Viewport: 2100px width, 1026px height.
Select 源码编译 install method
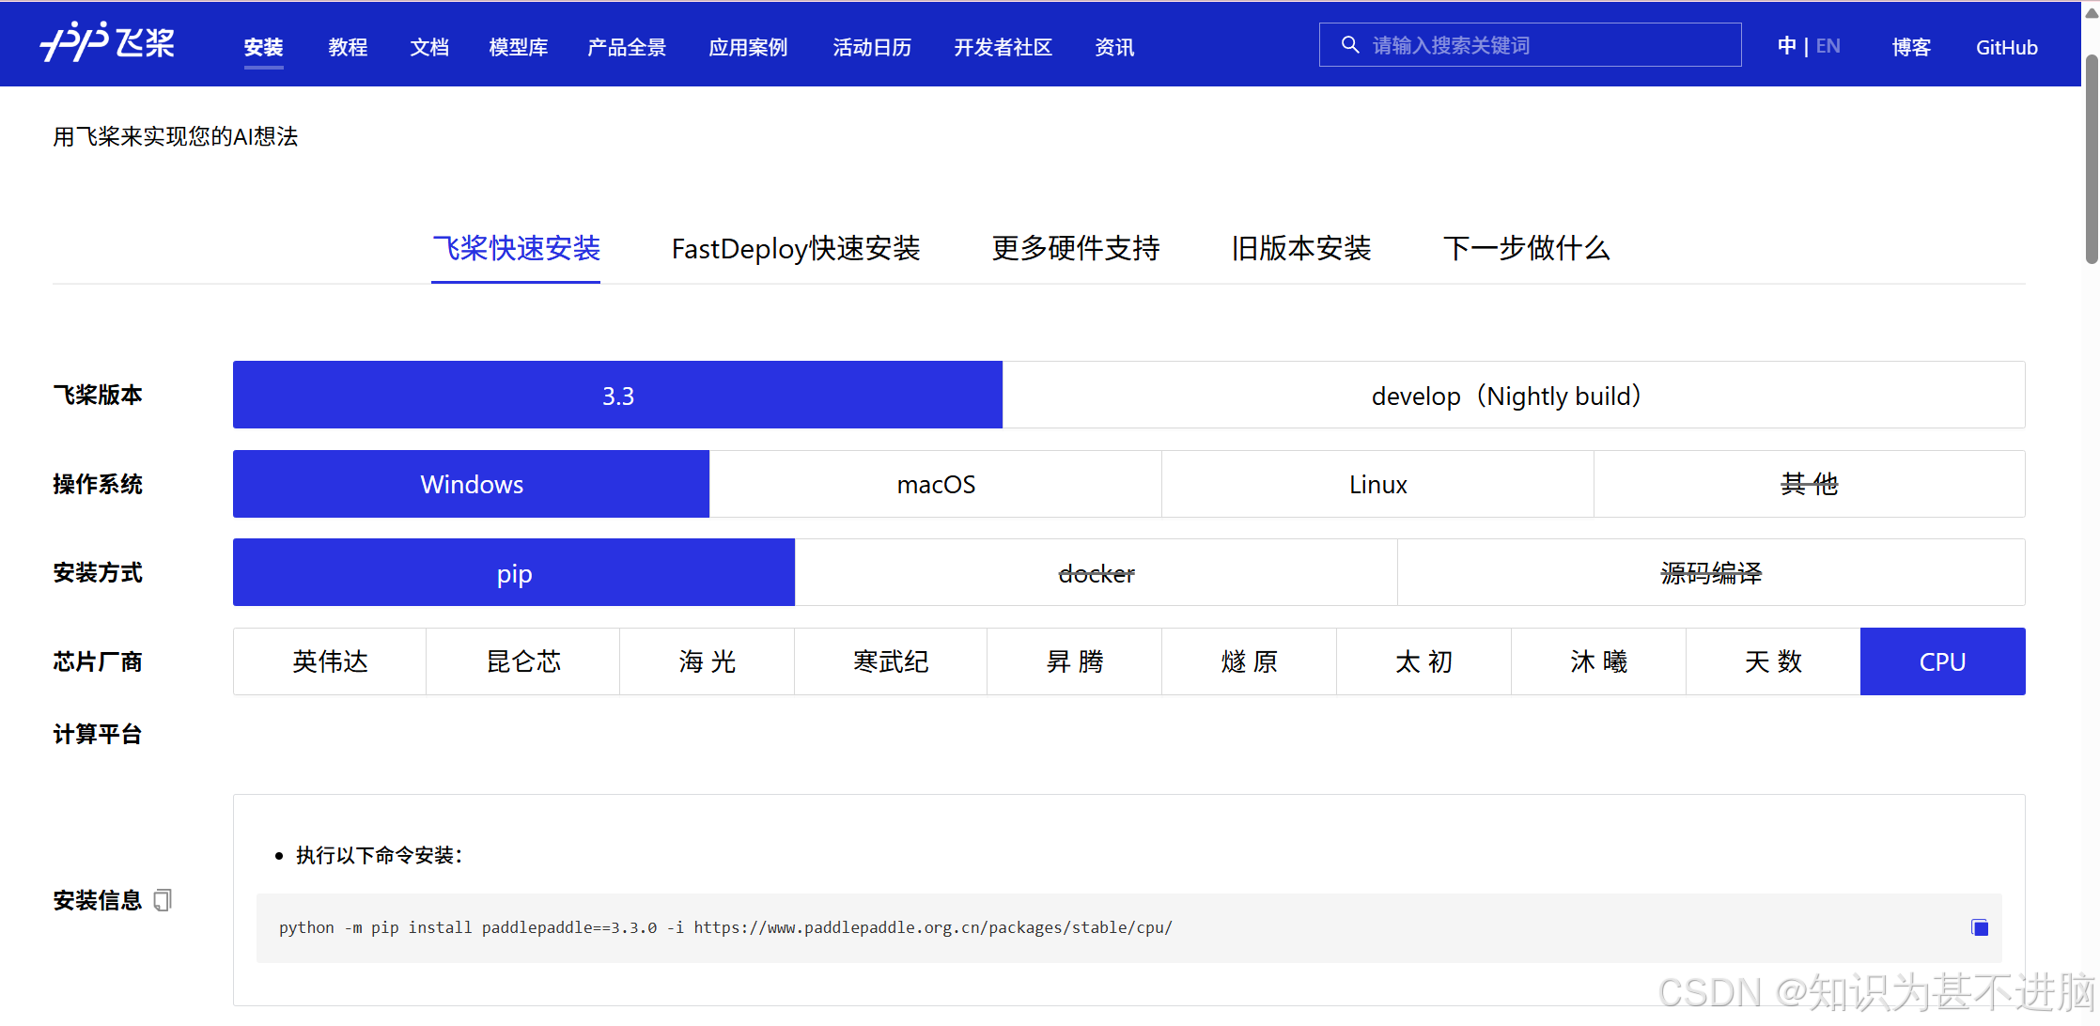1712,572
